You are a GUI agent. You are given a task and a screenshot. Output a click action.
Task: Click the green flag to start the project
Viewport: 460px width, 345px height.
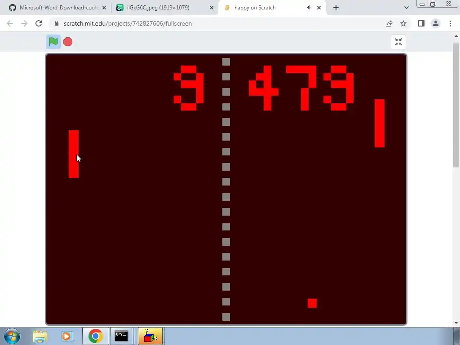click(x=53, y=42)
